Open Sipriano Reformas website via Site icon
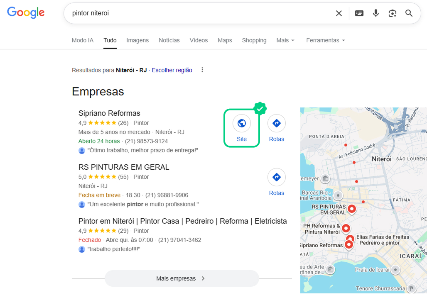This screenshot has height=300, width=427. [241, 123]
